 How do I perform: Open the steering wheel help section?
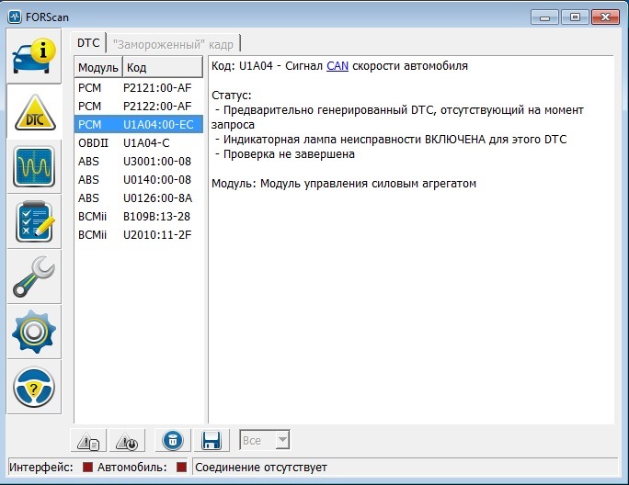pyautogui.click(x=34, y=387)
